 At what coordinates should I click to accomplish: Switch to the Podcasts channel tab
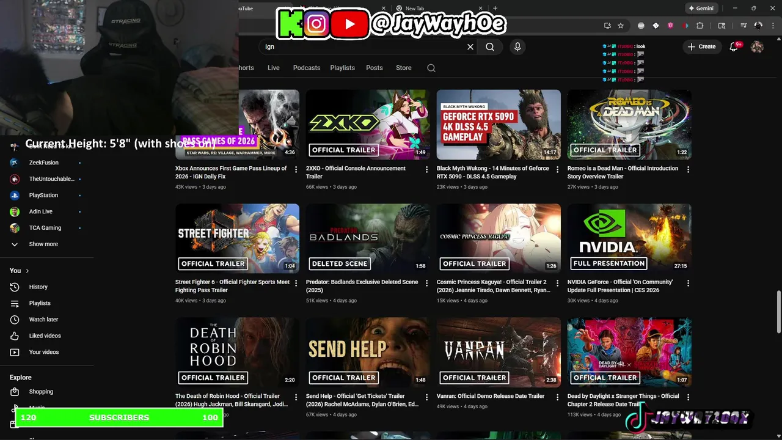click(x=307, y=68)
